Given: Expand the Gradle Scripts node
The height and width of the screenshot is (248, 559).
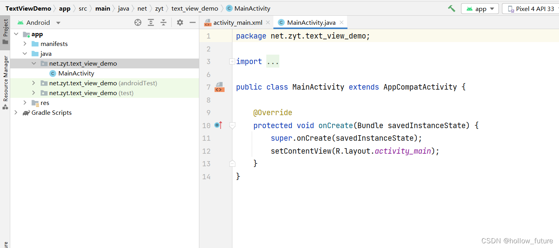Looking at the screenshot, I should (x=16, y=112).
